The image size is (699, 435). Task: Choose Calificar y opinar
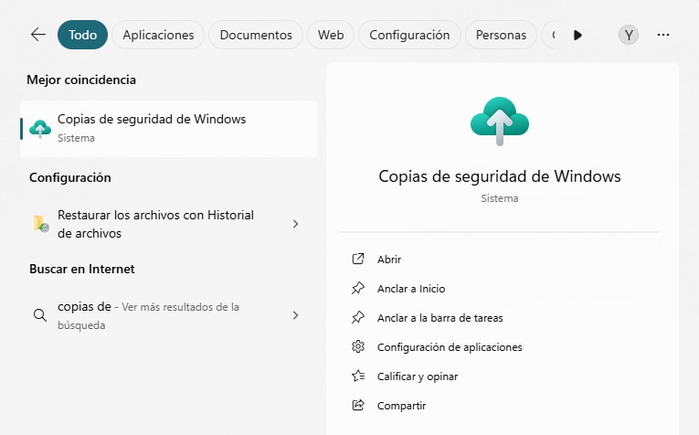point(418,377)
